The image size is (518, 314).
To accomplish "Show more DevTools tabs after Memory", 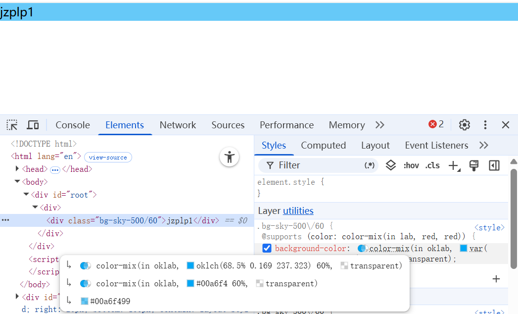I will click(x=380, y=125).
